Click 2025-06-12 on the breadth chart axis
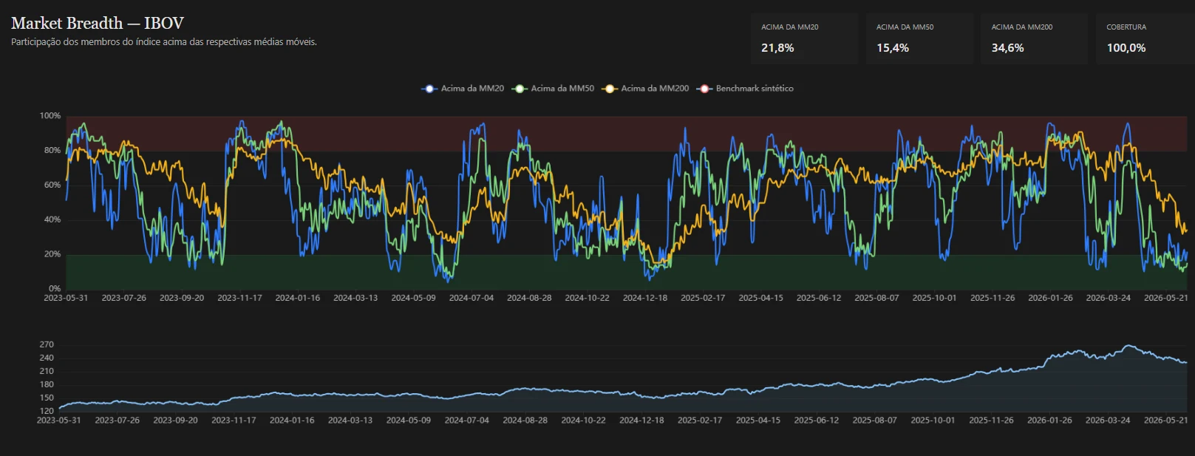Screen dimensions: 1195x456 [819, 298]
